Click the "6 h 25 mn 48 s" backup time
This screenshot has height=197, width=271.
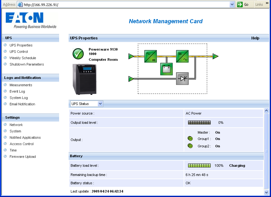[197, 175]
